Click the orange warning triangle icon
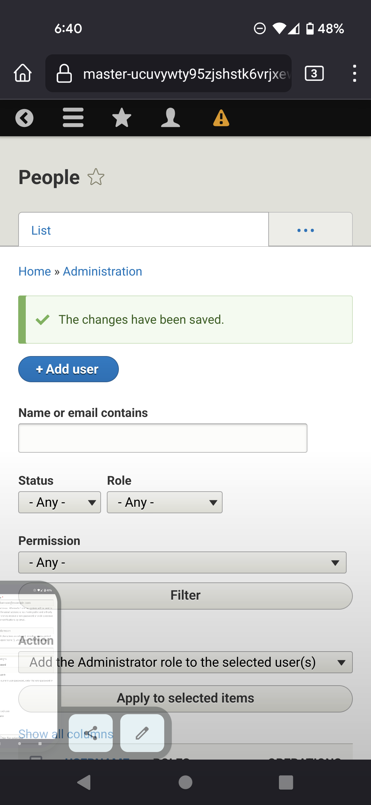371x805 pixels. pos(221,118)
